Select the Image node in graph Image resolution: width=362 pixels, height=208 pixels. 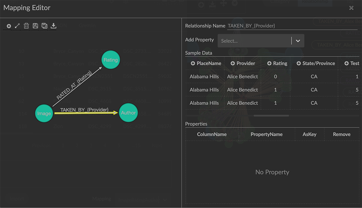pos(44,113)
